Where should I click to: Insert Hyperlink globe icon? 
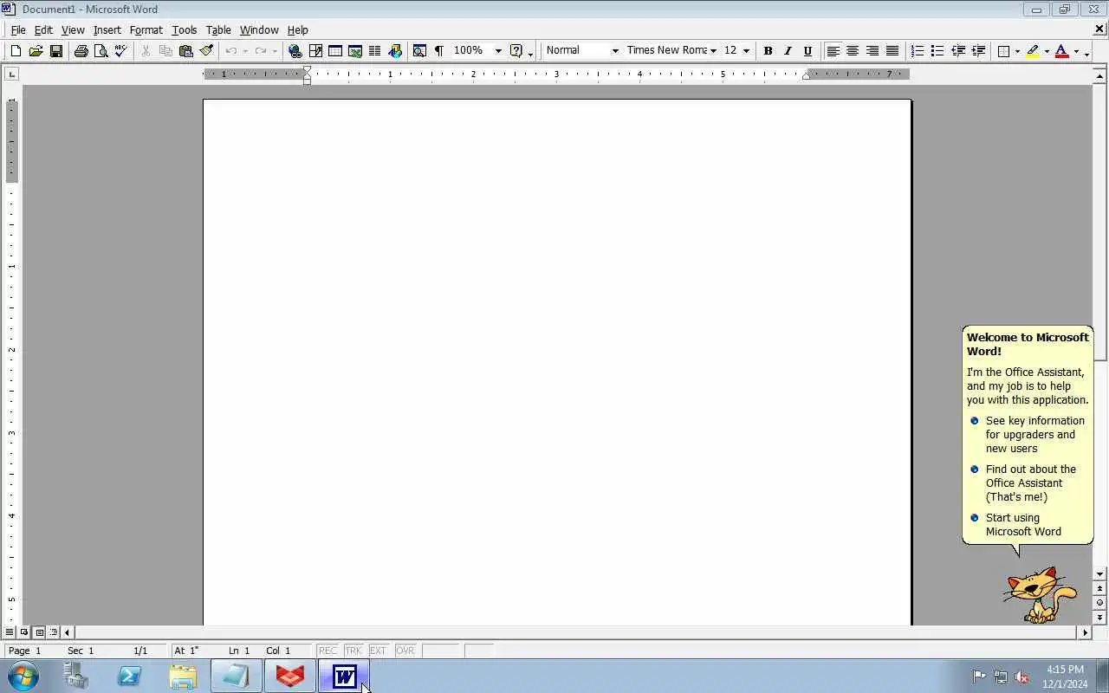point(295,51)
